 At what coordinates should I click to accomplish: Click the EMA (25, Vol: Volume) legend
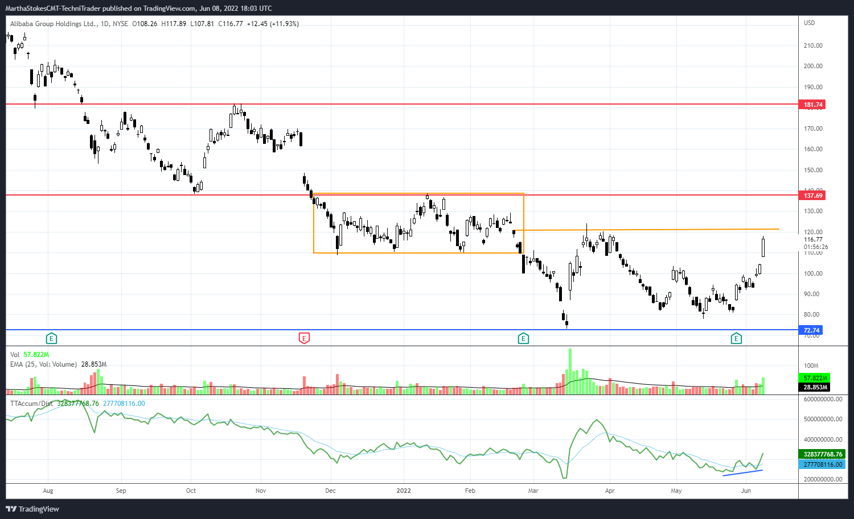pos(43,364)
